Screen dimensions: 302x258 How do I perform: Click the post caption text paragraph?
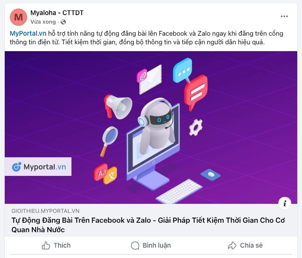click(x=146, y=38)
